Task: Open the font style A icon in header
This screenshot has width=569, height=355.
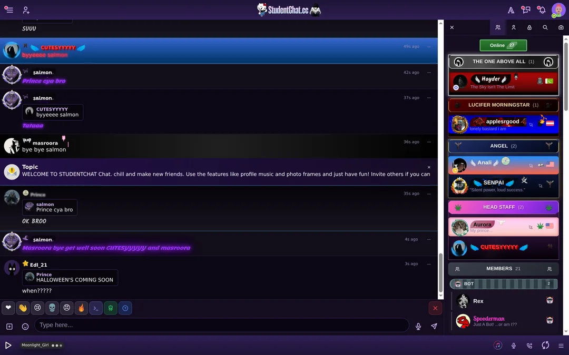Action: click(x=511, y=10)
